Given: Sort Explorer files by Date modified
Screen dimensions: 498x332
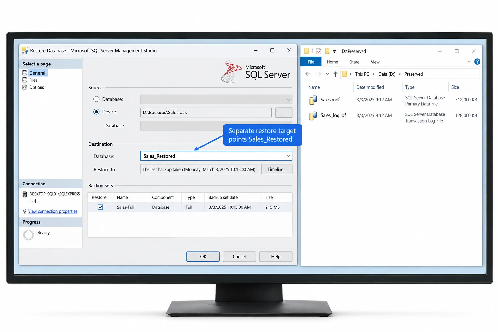Looking at the screenshot, I should (x=370, y=87).
